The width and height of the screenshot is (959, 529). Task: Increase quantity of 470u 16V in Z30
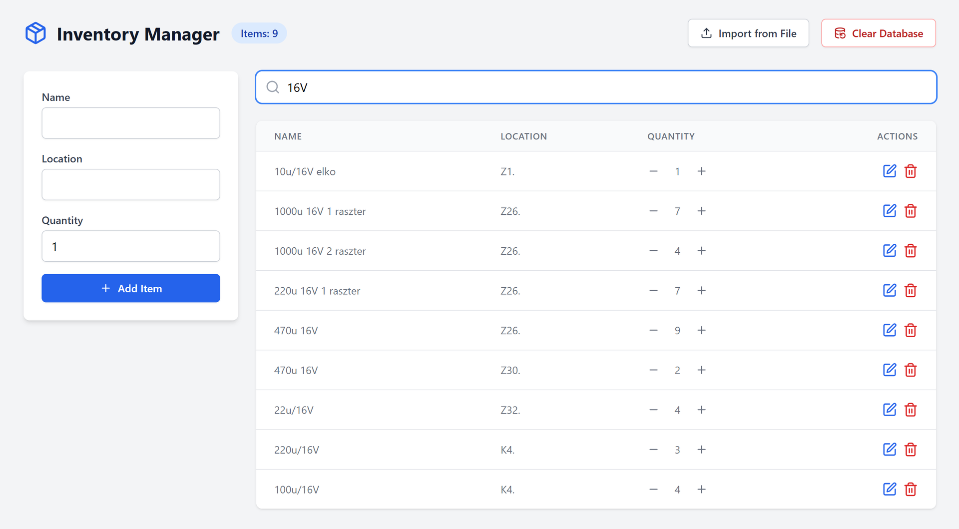[x=701, y=370]
